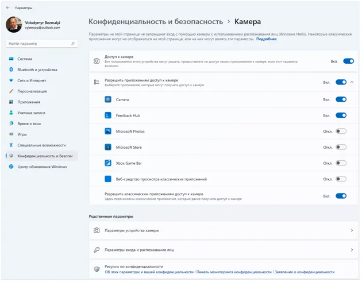Viewport: 362px width, 282px height.
Task: Click the Volodymyr Bezmalyi profile photo
Action: tap(14, 25)
